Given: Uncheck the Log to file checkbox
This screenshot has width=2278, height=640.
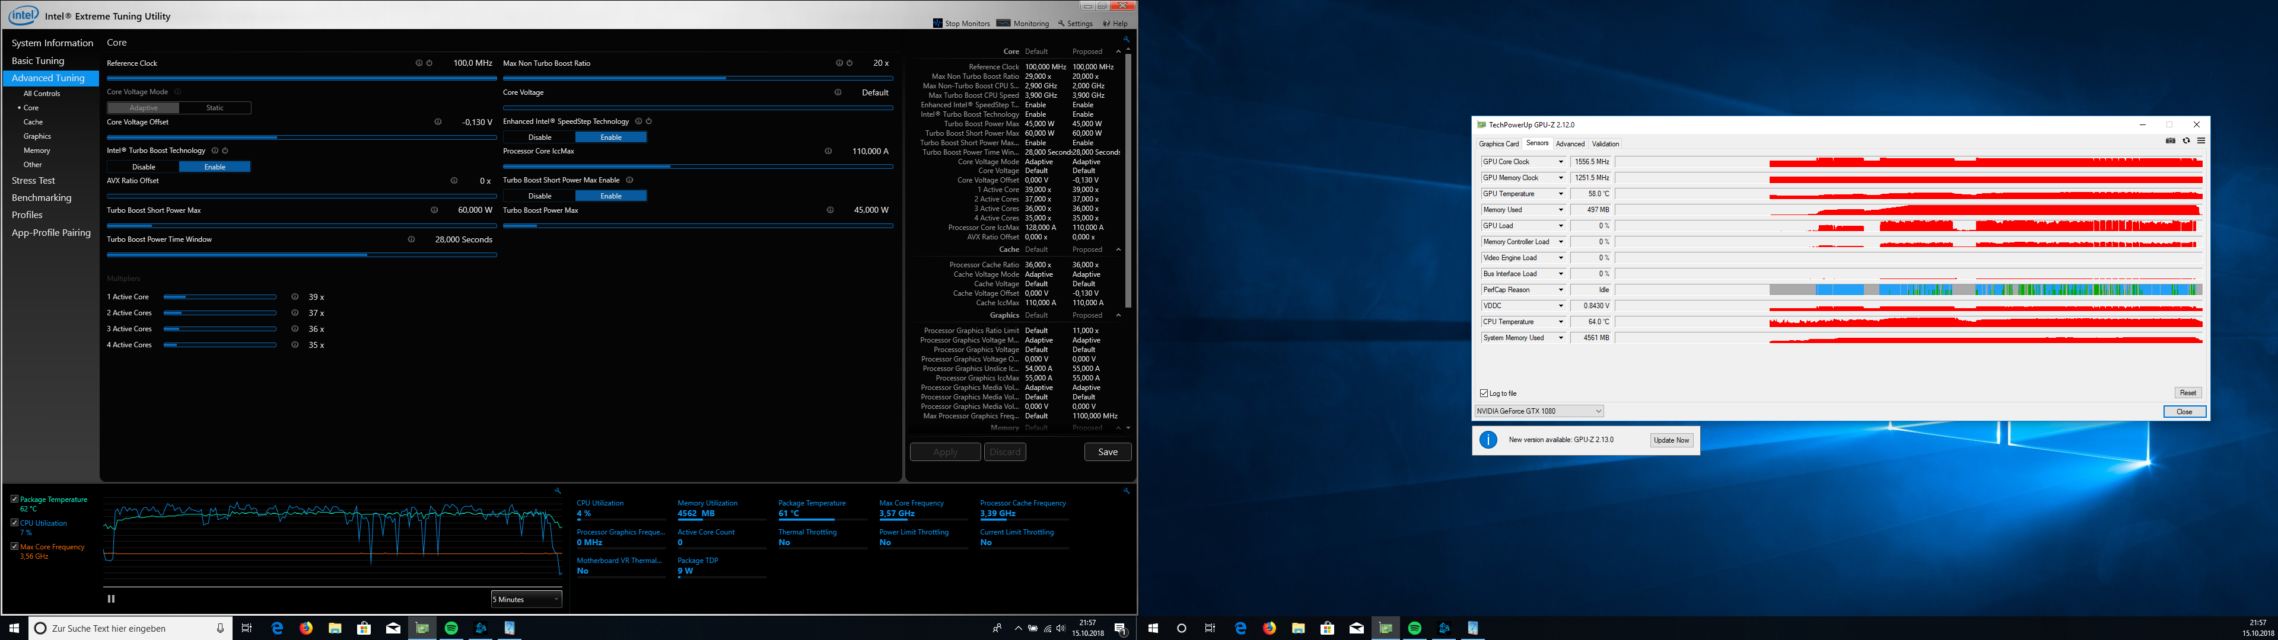Looking at the screenshot, I should point(1484,393).
